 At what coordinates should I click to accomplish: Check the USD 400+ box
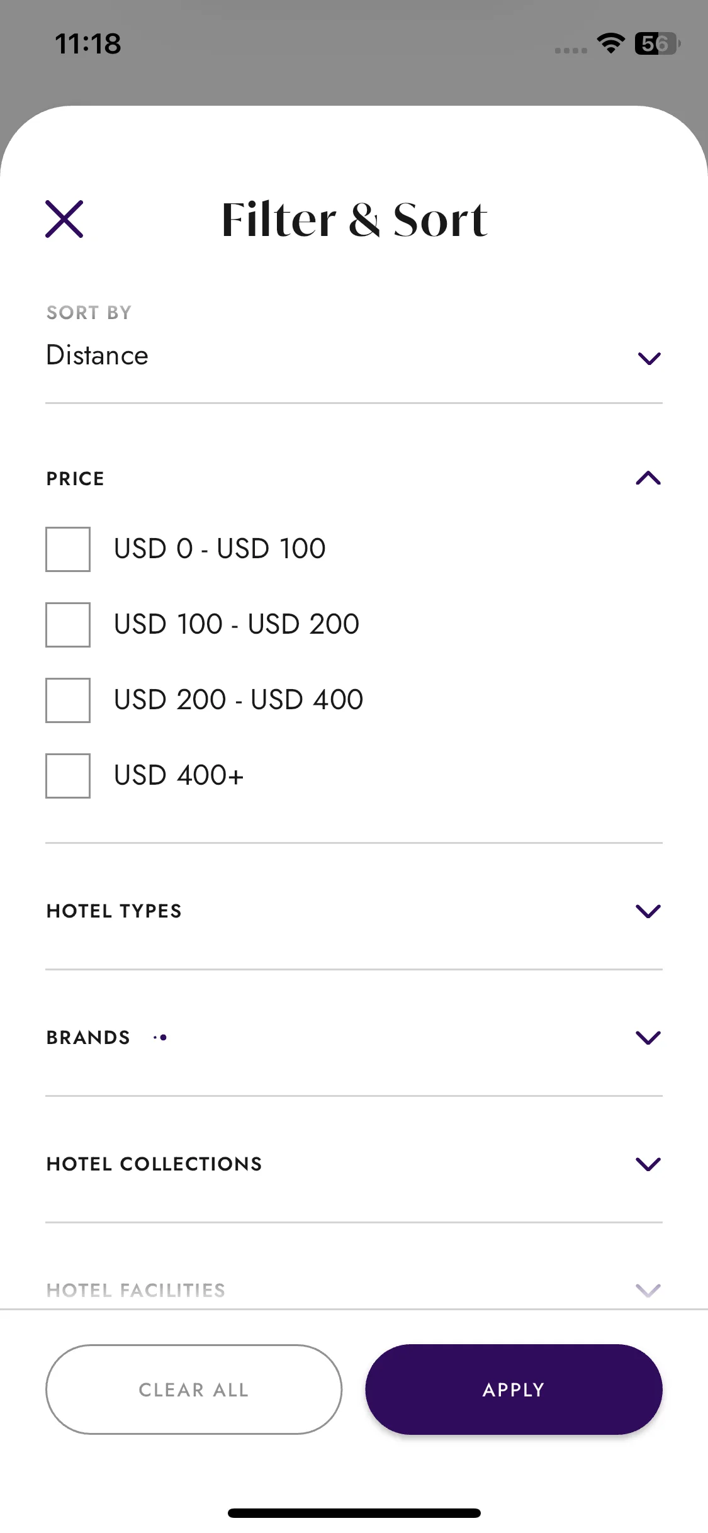tap(68, 775)
